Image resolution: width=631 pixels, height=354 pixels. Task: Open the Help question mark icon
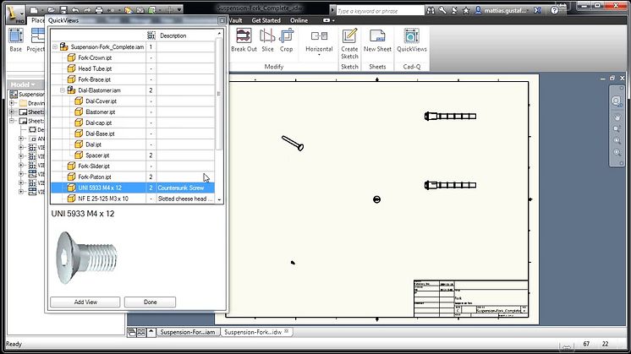(x=555, y=10)
